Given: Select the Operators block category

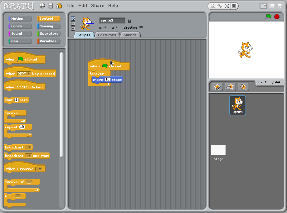Looking at the screenshot, I should pyautogui.click(x=48, y=33).
